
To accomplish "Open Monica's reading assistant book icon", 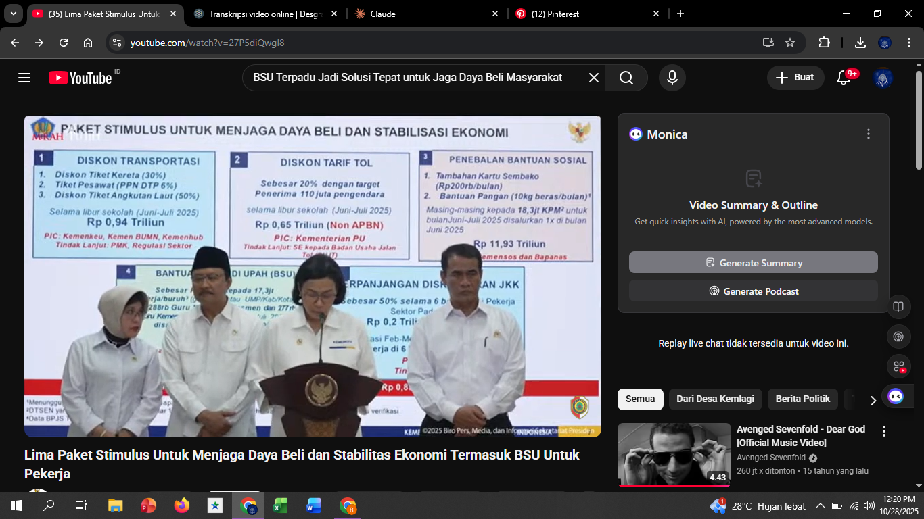I will [x=898, y=306].
